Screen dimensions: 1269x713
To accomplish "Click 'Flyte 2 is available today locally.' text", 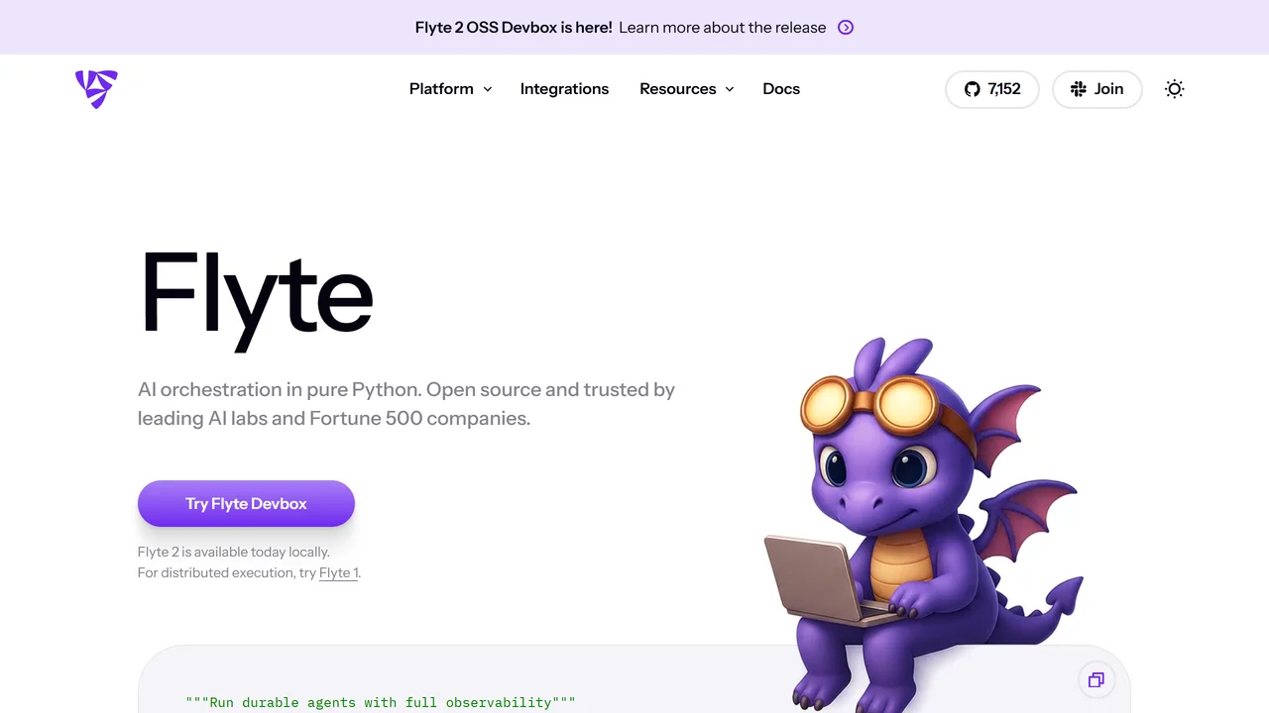I will pos(234,552).
